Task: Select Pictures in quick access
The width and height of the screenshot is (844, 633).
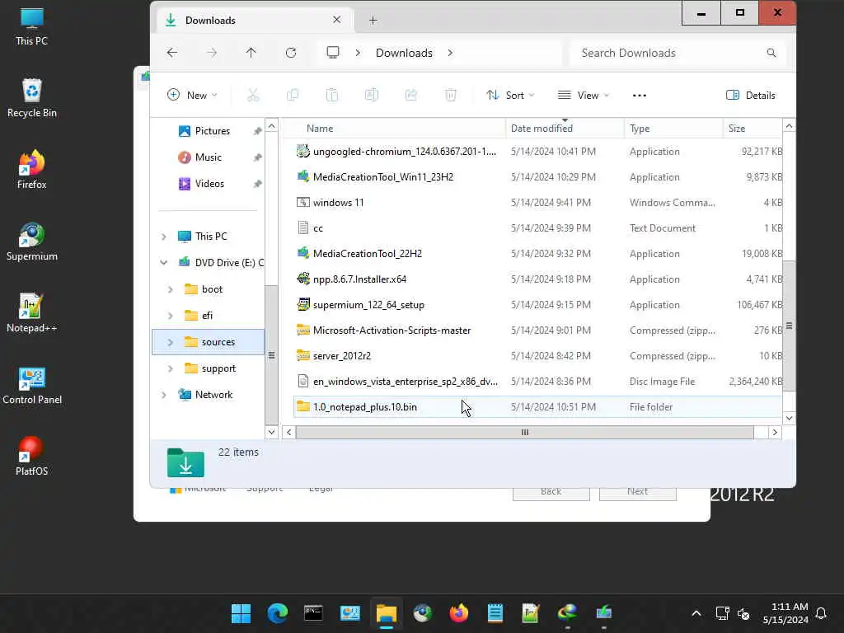Action: click(x=212, y=131)
